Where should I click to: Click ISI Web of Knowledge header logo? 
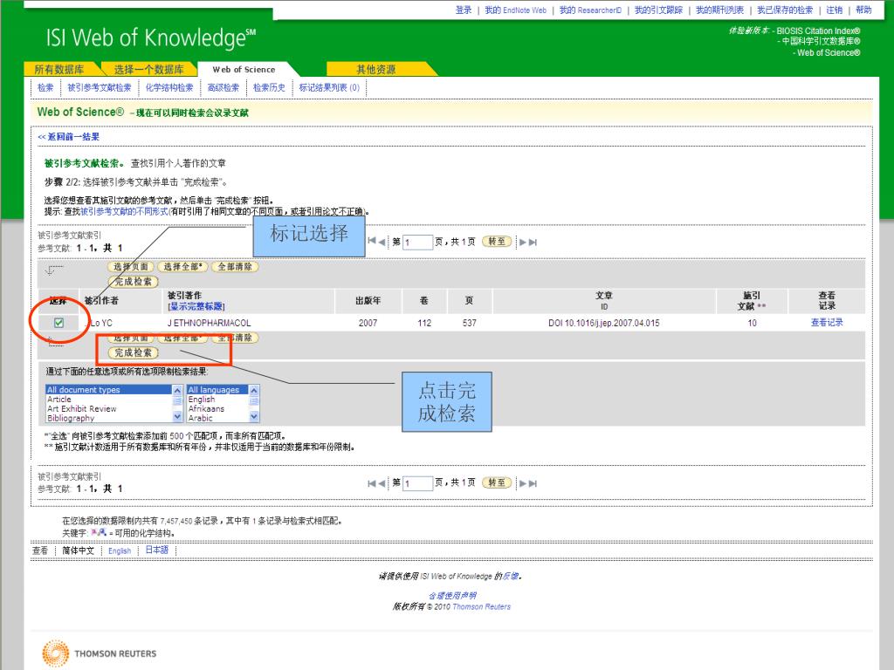tap(151, 38)
